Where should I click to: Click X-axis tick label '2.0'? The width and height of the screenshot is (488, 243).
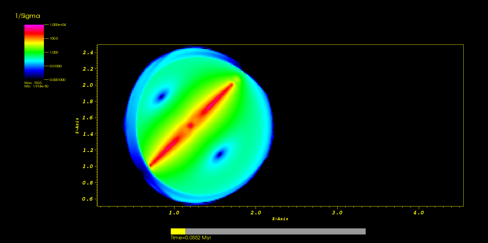(256, 213)
